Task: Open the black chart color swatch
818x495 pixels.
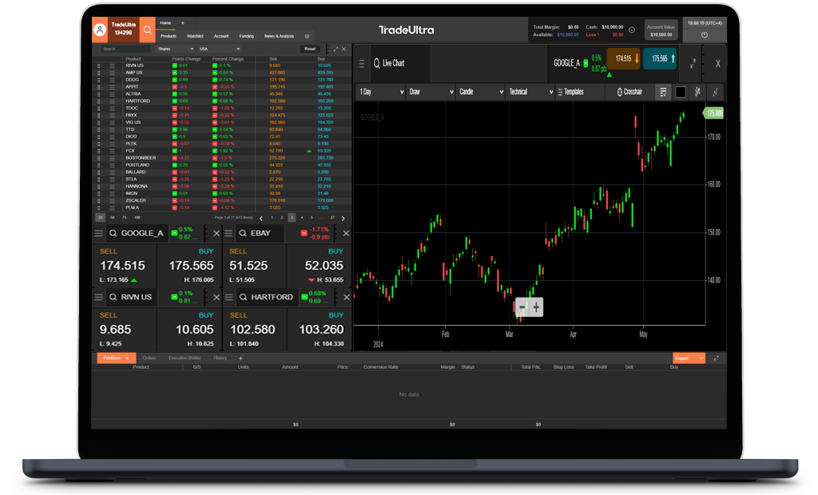Action: [681, 92]
